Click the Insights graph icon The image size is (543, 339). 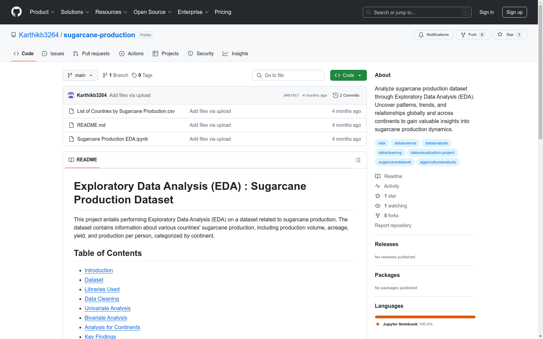coord(225,54)
